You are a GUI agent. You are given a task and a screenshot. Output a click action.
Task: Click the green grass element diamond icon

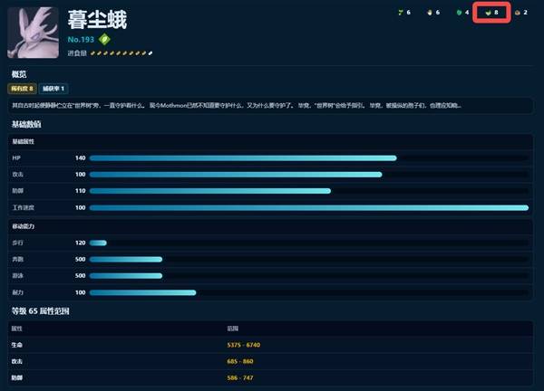pos(104,40)
